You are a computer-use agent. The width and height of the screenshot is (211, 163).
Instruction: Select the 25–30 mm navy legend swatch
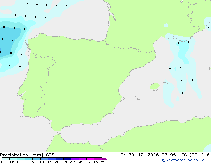pyautogui.click(x=67, y=159)
